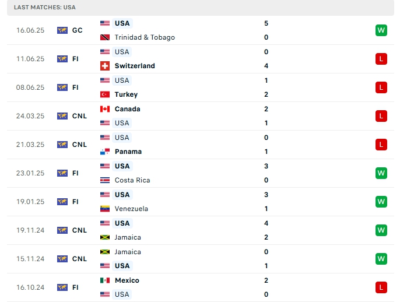Viewport: 400px width, 302px height.
Task: Click the Trinidad & Tobago flag icon
Action: tap(105, 37)
